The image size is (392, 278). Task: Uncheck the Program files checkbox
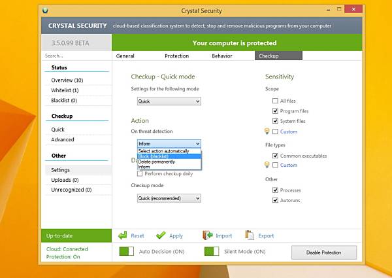[x=275, y=111]
